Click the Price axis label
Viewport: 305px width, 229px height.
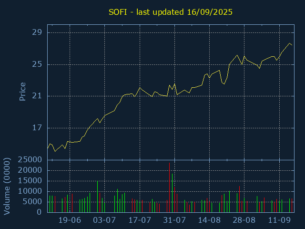[x=22, y=92]
